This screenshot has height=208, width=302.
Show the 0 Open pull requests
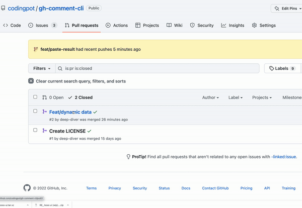[53, 97]
